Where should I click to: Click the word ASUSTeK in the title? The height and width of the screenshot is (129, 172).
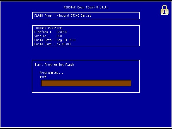[70, 7]
